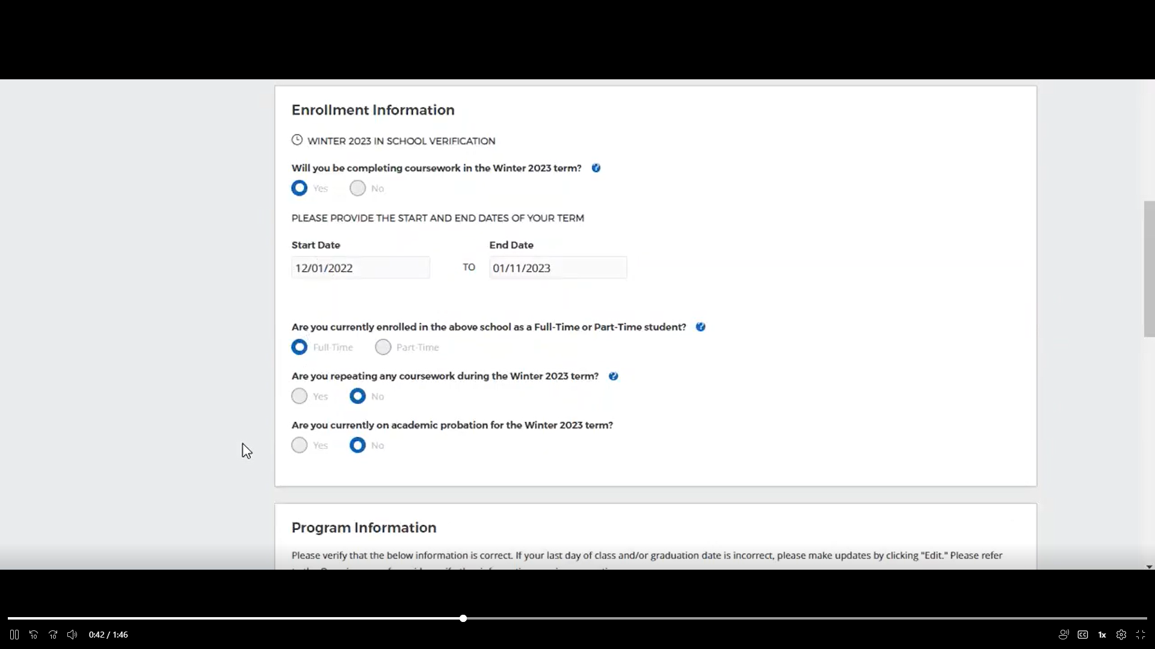Viewport: 1155px width, 649px height.
Task: Click help icon beside Full-Time/Part-Time question
Action: tap(701, 327)
